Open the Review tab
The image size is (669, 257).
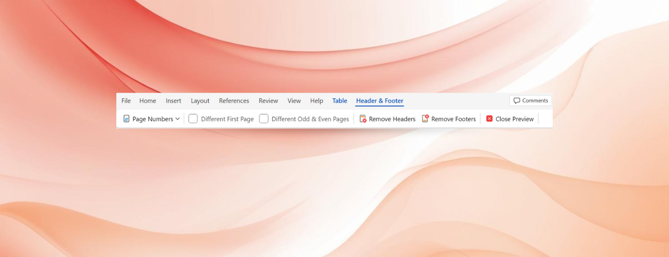[268, 101]
